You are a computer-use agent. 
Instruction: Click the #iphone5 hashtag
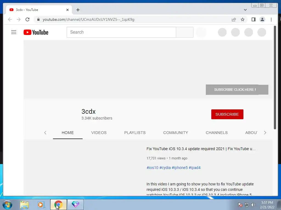[180, 168]
